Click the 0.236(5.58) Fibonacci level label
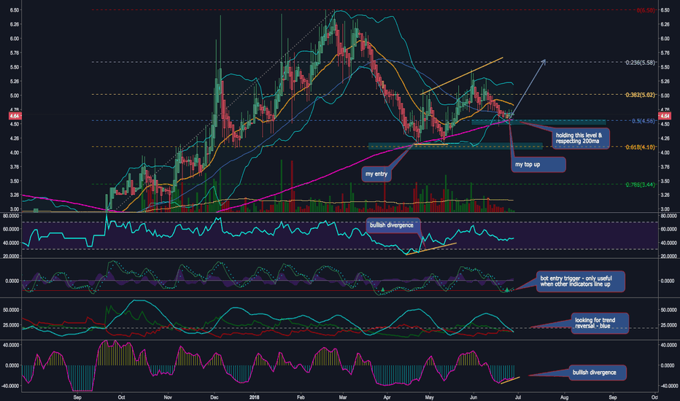 pos(640,63)
